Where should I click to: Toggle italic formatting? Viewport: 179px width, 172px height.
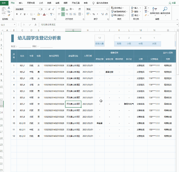pyautogui.click(x=21, y=14)
